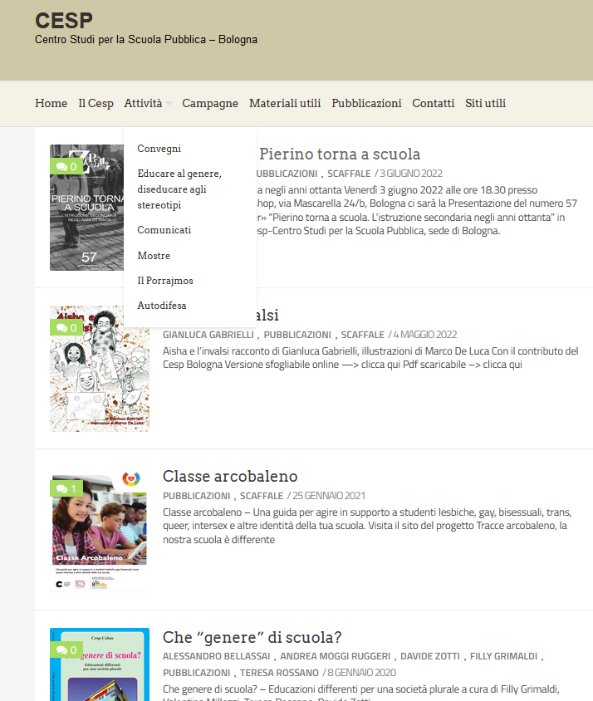Click the 8 GENNAIO 2020 date

click(x=362, y=673)
